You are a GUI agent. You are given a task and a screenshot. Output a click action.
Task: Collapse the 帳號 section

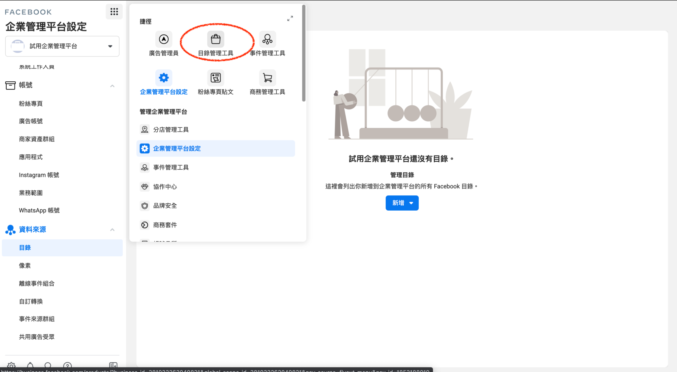[x=112, y=86]
